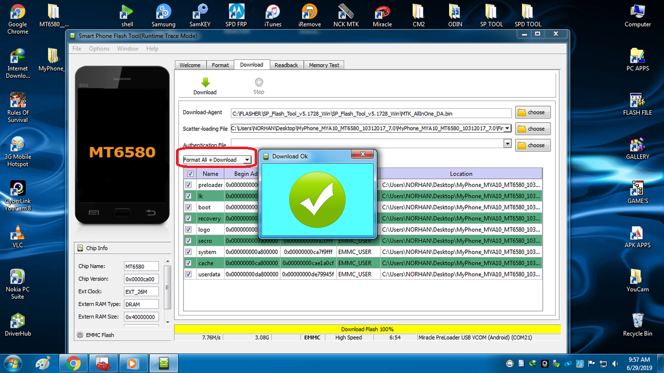Open the CM2 folder on desktop
Screen dimensions: 664x373
click(x=419, y=16)
